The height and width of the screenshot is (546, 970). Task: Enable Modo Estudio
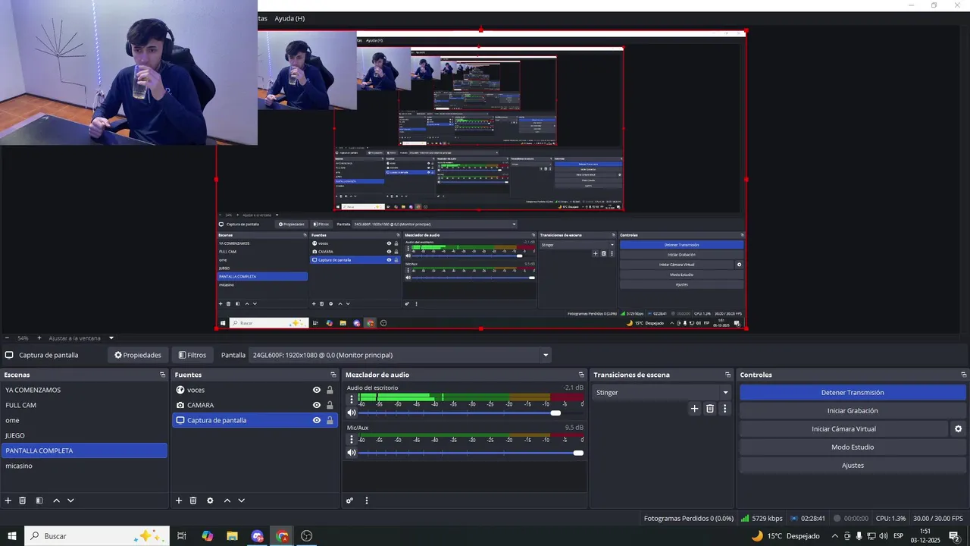(x=853, y=447)
